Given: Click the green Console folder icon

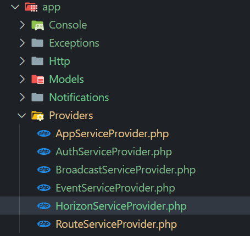Looking at the screenshot, I should [37, 25].
